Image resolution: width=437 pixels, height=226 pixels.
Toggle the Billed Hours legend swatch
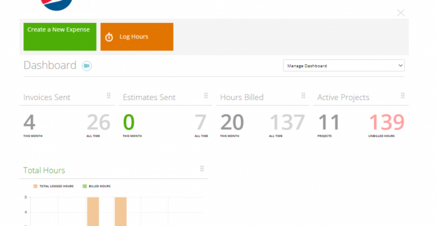(85, 186)
